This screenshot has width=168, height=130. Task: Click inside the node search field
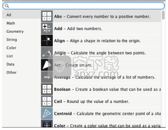click(x=83, y=6)
